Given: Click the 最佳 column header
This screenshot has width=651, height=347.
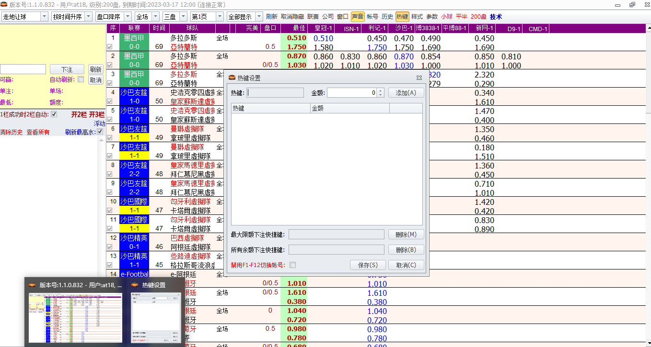Looking at the screenshot, I should [293, 28].
